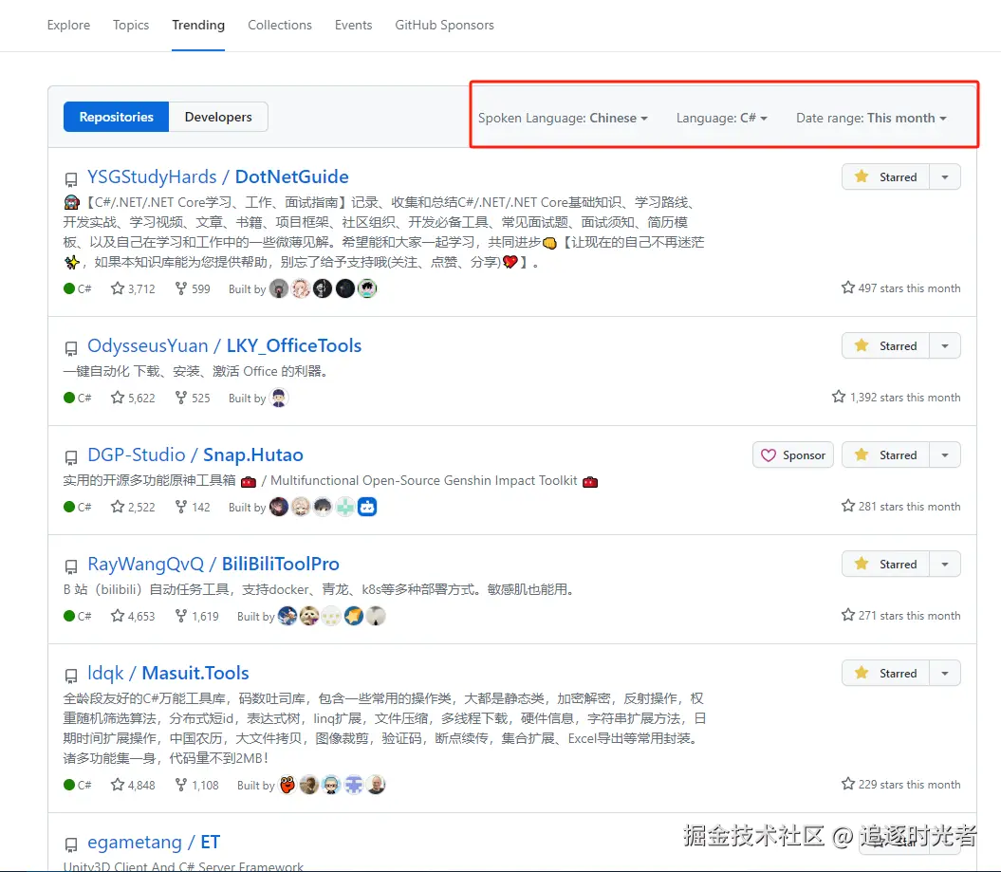Unstar the LKY_OfficeTools repository

point(885,346)
